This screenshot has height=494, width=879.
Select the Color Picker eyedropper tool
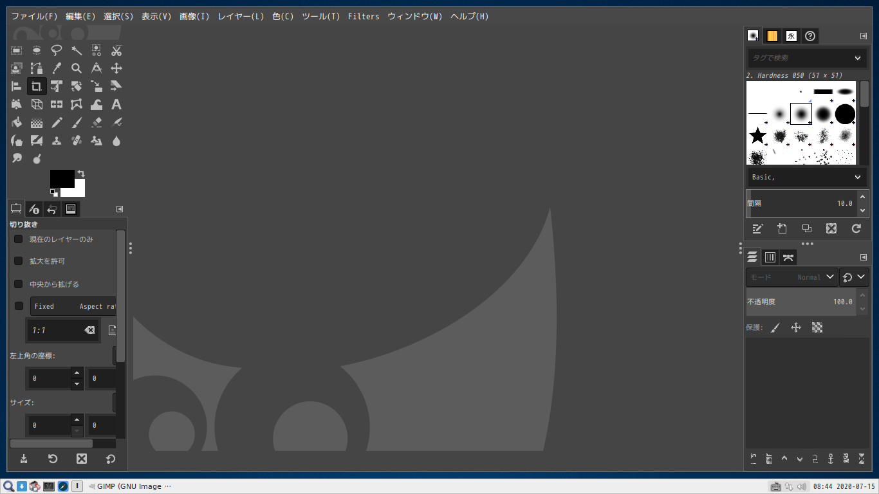click(x=57, y=68)
